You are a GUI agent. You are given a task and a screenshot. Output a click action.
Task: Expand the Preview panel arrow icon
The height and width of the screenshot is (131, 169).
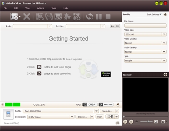pyautogui.click(x=165, y=75)
